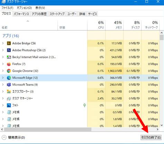Click the Adobe Bridge CS6 icon
The width and height of the screenshot is (164, 144).
point(9,44)
